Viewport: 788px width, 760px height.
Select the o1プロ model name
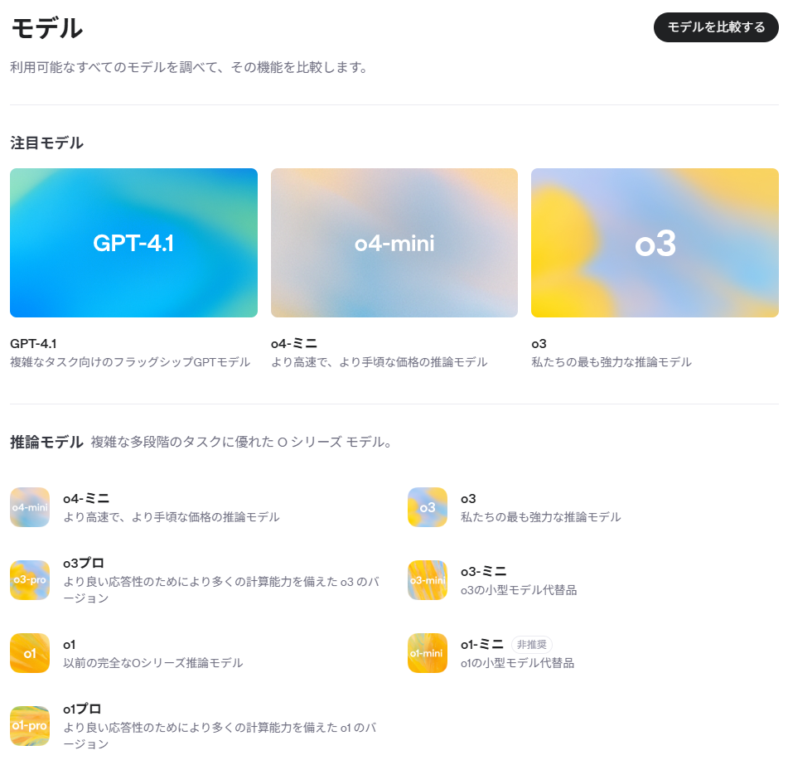tap(82, 709)
